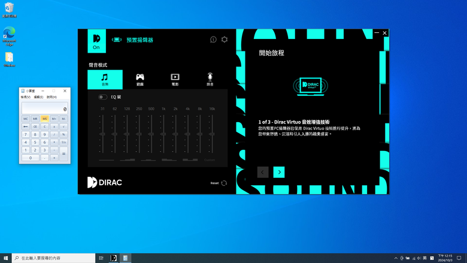The image size is (467, 263).
Task: Select the Wireless folder desktop icon
Action: point(9,59)
